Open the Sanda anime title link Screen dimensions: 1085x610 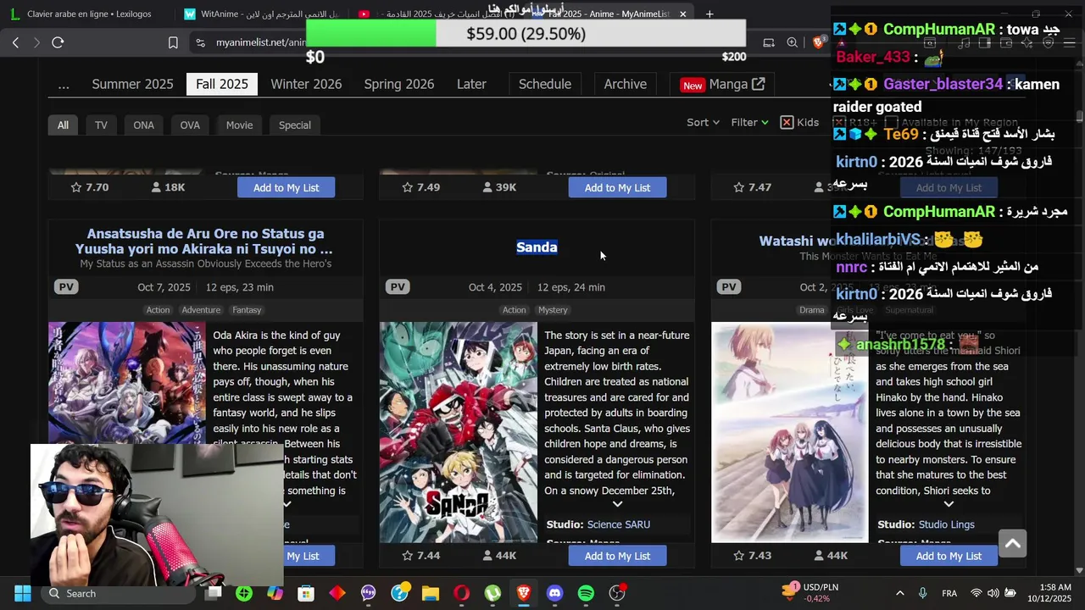(537, 247)
